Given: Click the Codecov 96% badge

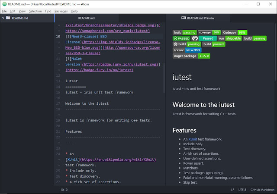Looking at the screenshot, I should click(x=235, y=32).
